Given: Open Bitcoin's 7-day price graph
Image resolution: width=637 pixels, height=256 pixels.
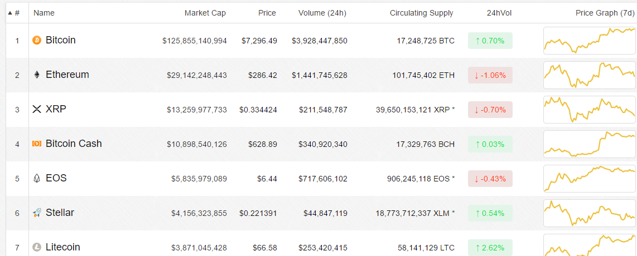Looking at the screenshot, I should point(590,41).
